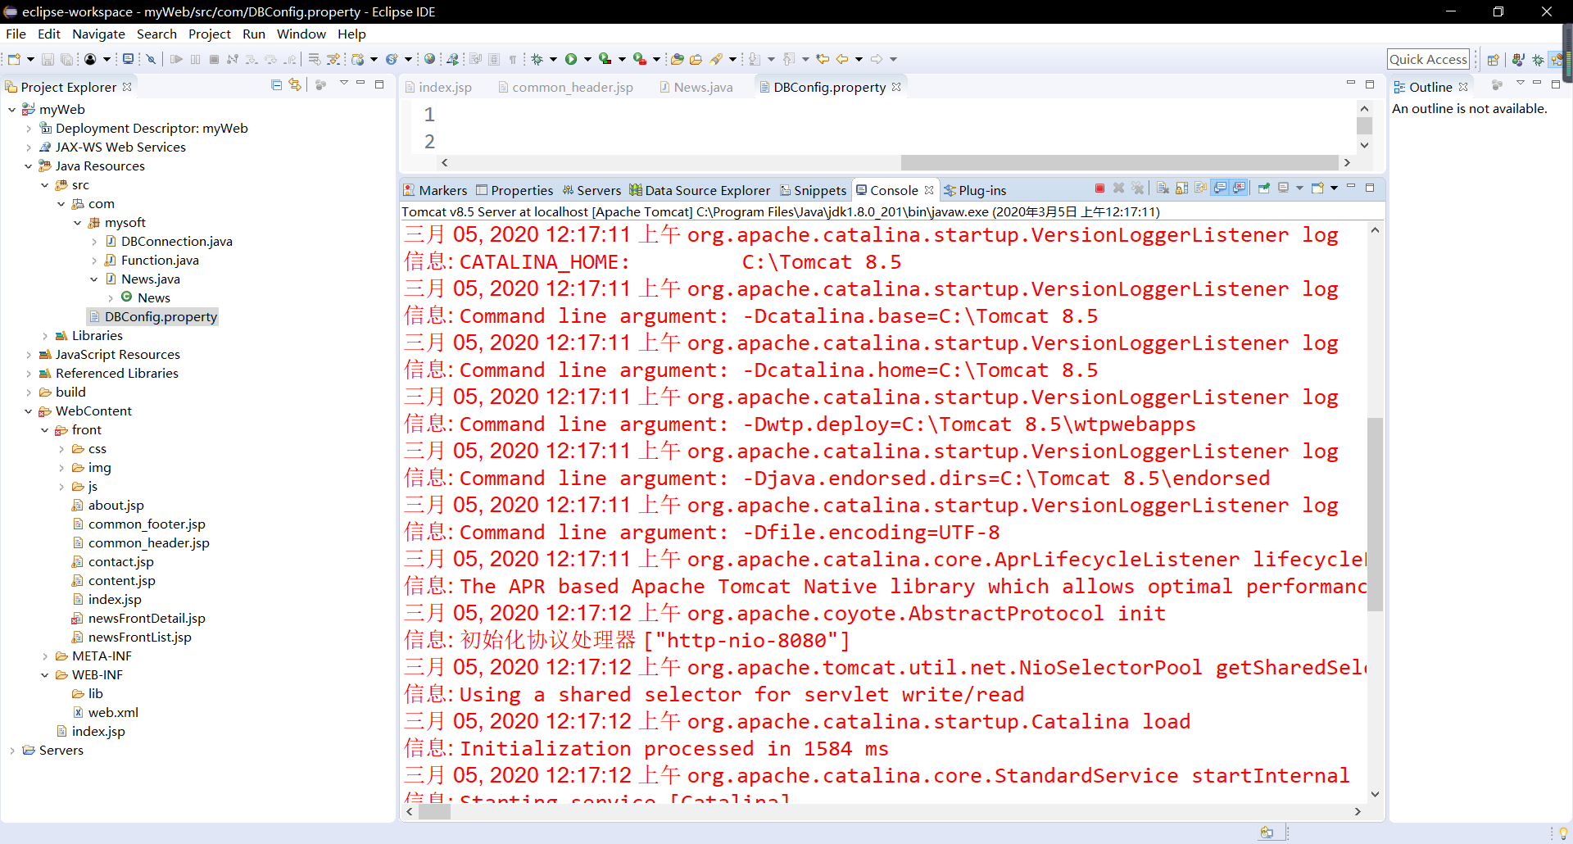
Task: Maximize the editor area
Action: [x=1370, y=84]
